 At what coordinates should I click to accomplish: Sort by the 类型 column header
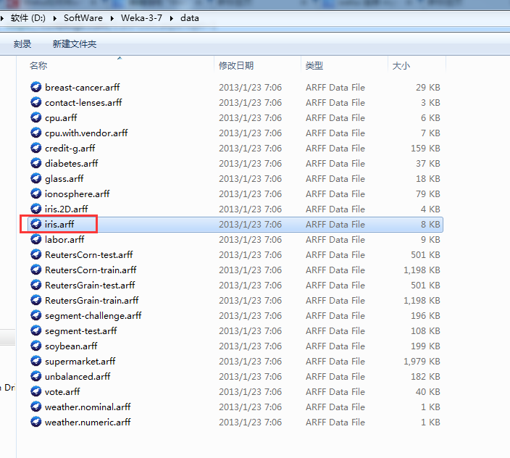[314, 66]
